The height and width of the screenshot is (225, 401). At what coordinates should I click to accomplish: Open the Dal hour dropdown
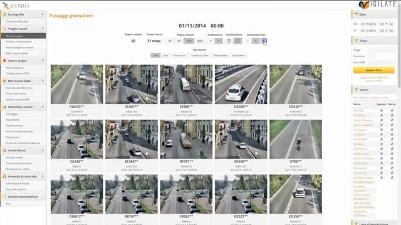(x=383, y=24)
